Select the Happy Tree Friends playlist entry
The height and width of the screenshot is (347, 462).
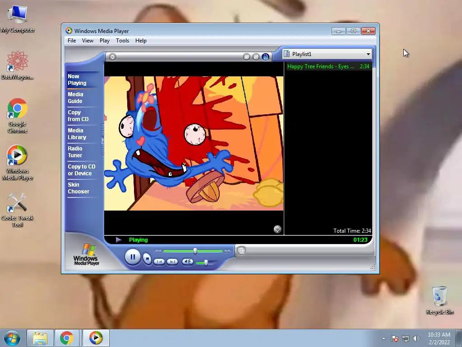click(328, 66)
